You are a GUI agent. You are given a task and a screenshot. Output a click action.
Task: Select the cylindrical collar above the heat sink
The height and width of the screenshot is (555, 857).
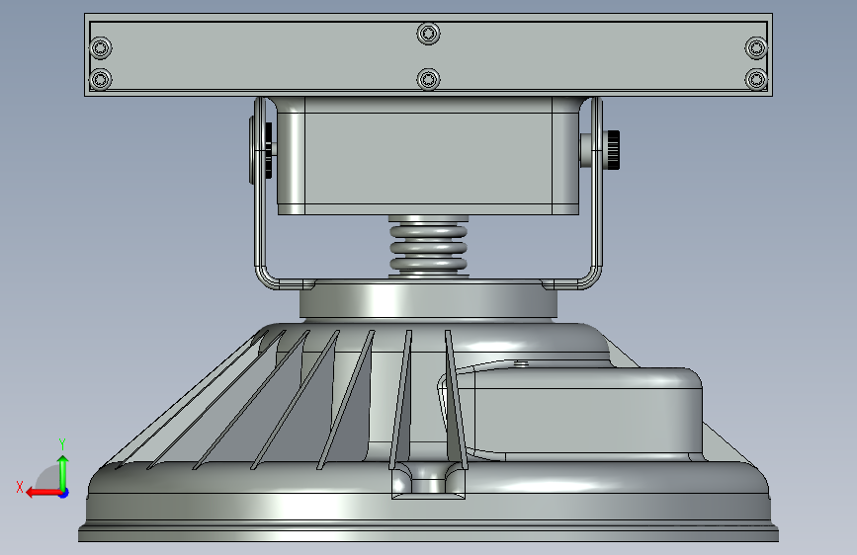429,300
